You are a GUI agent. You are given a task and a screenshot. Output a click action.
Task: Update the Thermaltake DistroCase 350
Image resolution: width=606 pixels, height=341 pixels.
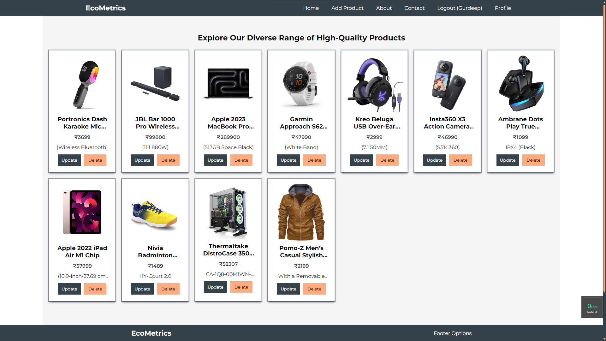pos(216,287)
